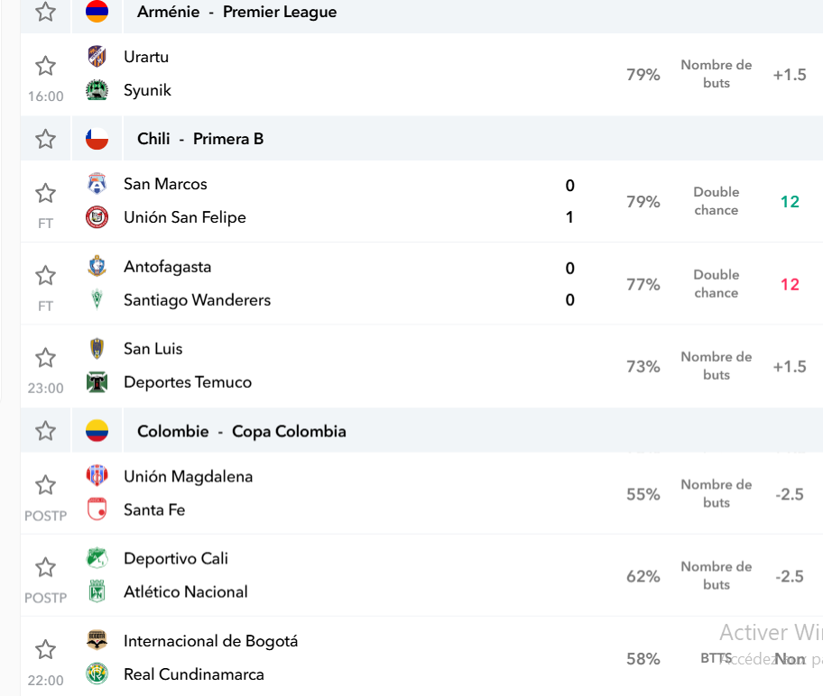Image resolution: width=823 pixels, height=696 pixels.
Task: Toggle favorite star for Urartu vs Syunik
Action: [45, 66]
